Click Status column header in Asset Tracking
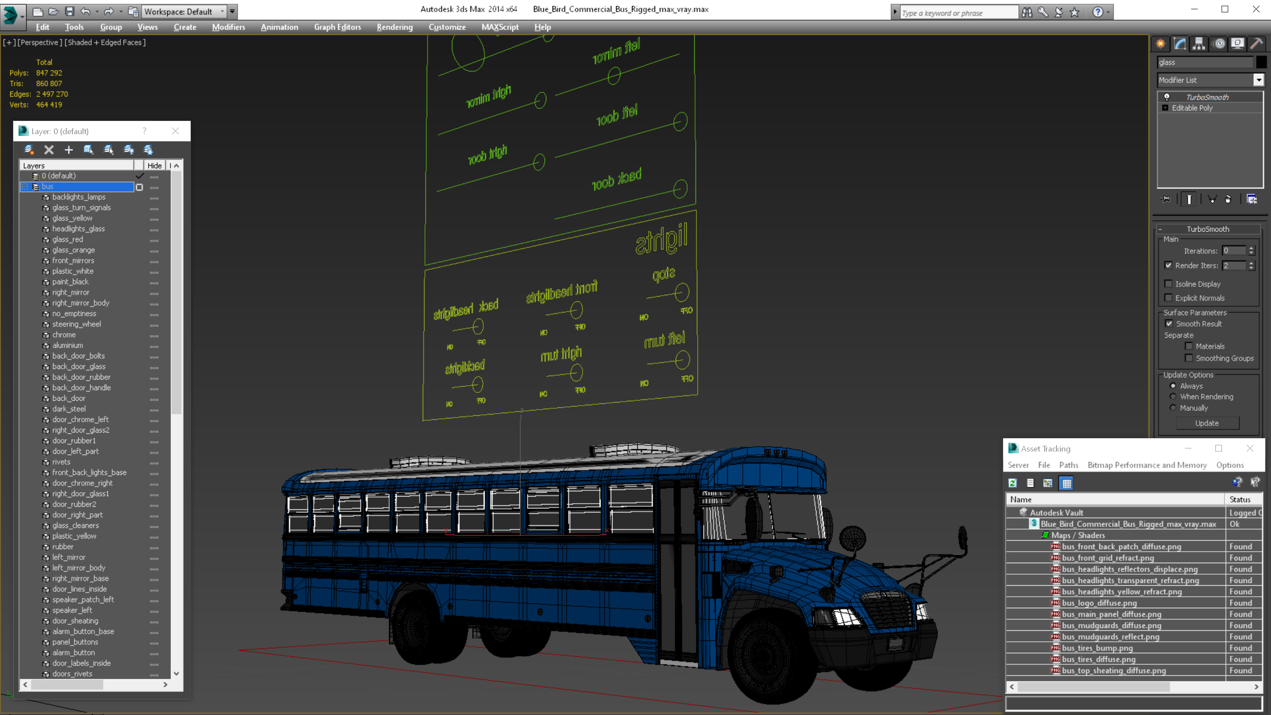The width and height of the screenshot is (1271, 715). click(1243, 499)
